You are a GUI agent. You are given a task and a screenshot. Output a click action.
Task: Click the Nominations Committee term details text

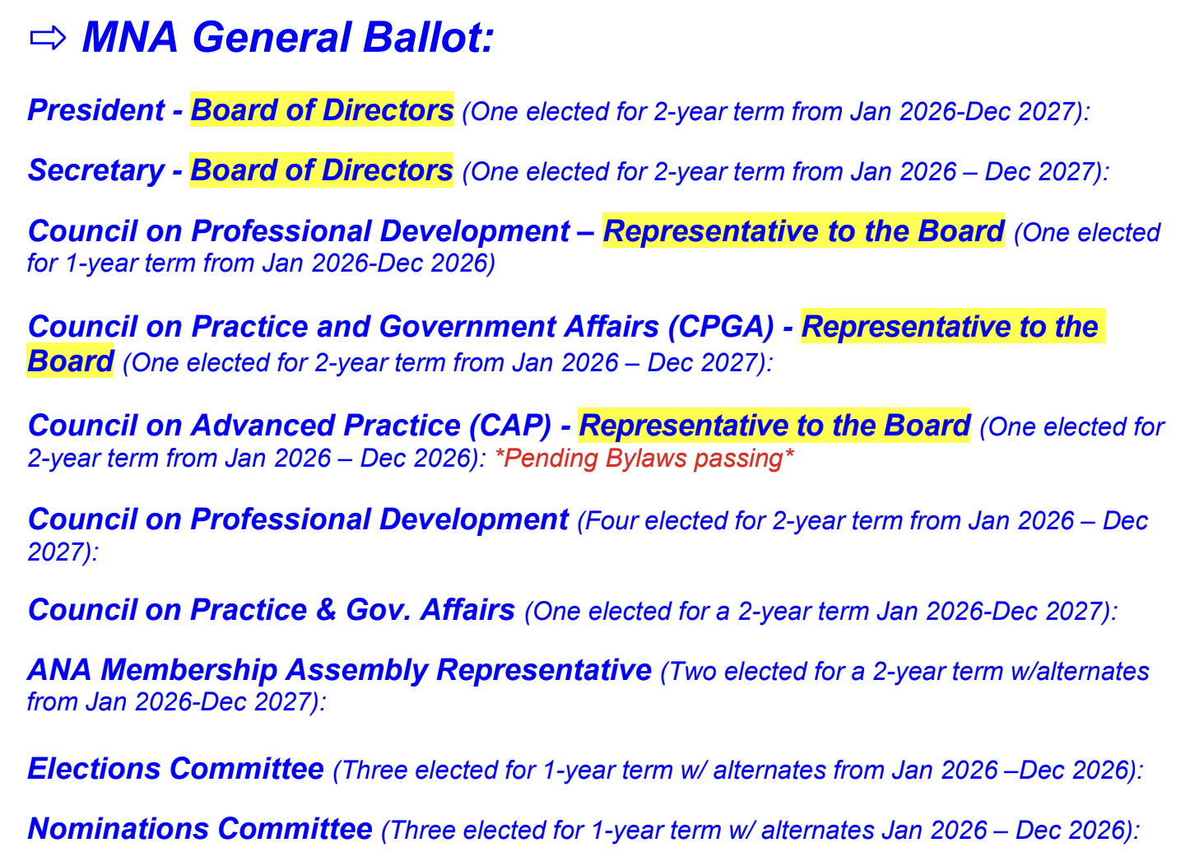click(760, 831)
